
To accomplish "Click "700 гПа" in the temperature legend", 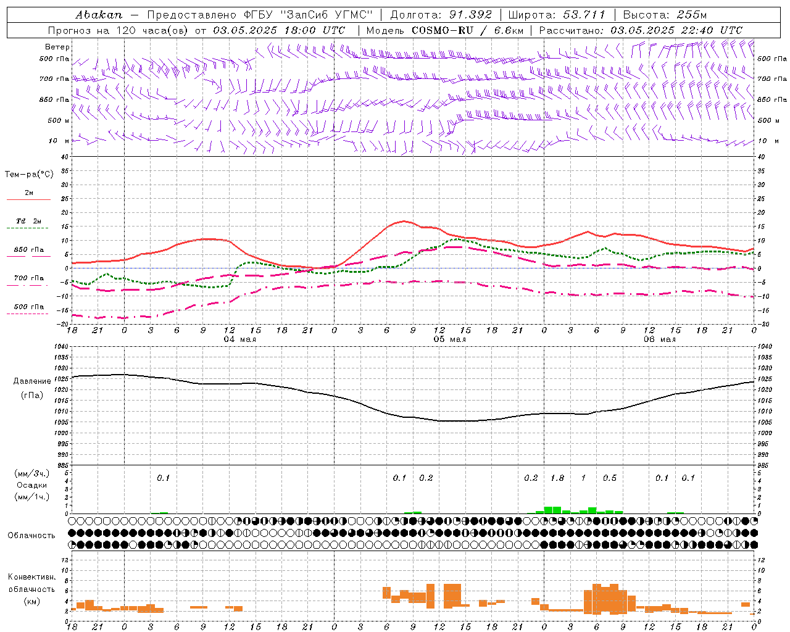I will pos(29,278).
